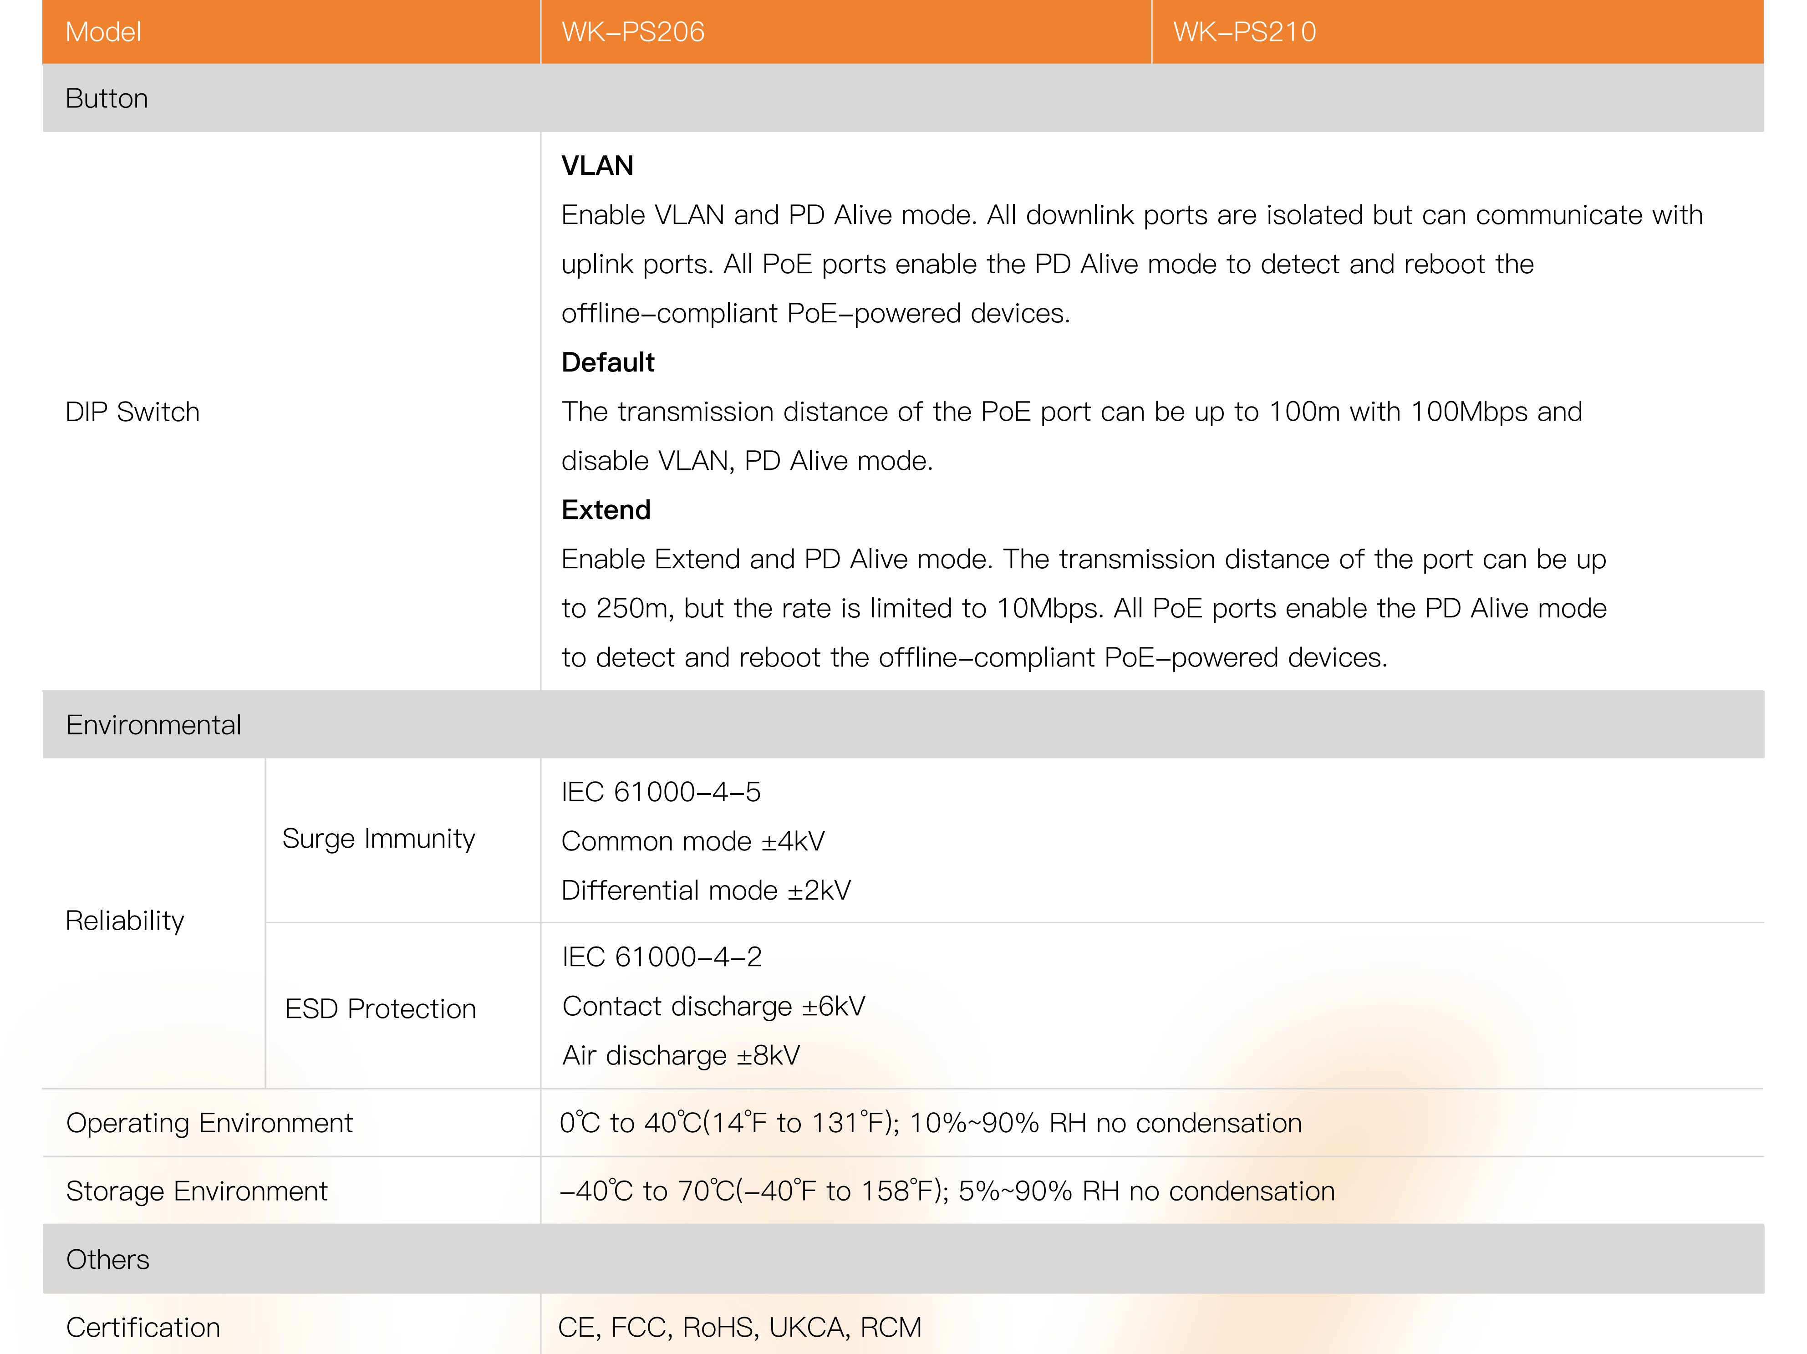Click the Others section row

click(108, 1258)
